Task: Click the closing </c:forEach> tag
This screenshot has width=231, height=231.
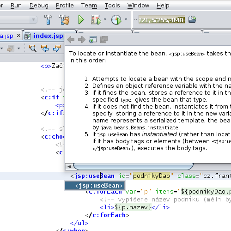Action: (x=107, y=215)
